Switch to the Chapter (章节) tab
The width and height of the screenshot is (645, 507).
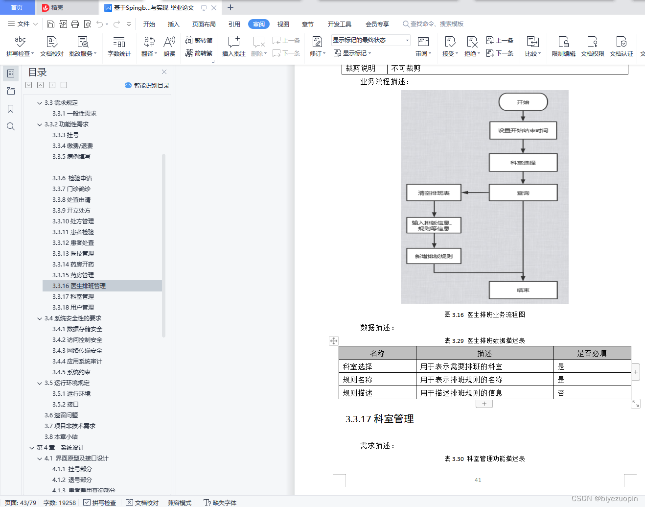pyautogui.click(x=308, y=24)
